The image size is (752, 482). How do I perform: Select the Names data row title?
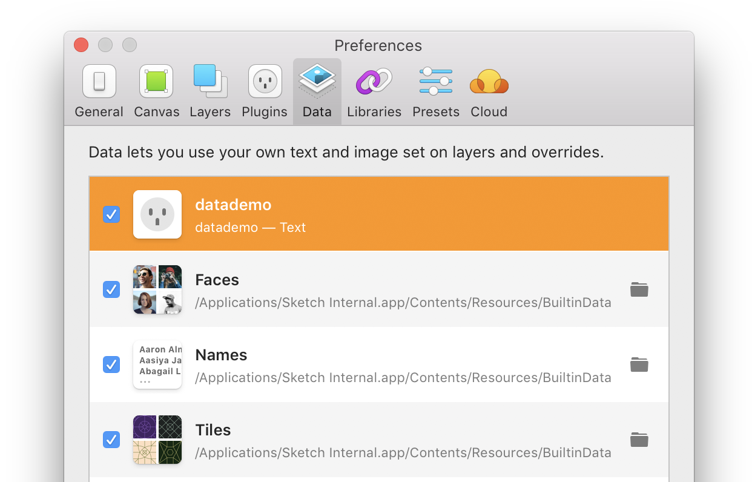tap(221, 355)
